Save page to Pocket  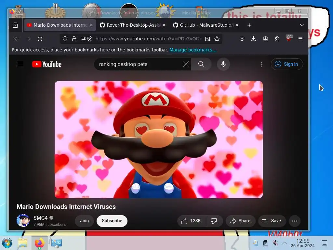click(x=242, y=39)
